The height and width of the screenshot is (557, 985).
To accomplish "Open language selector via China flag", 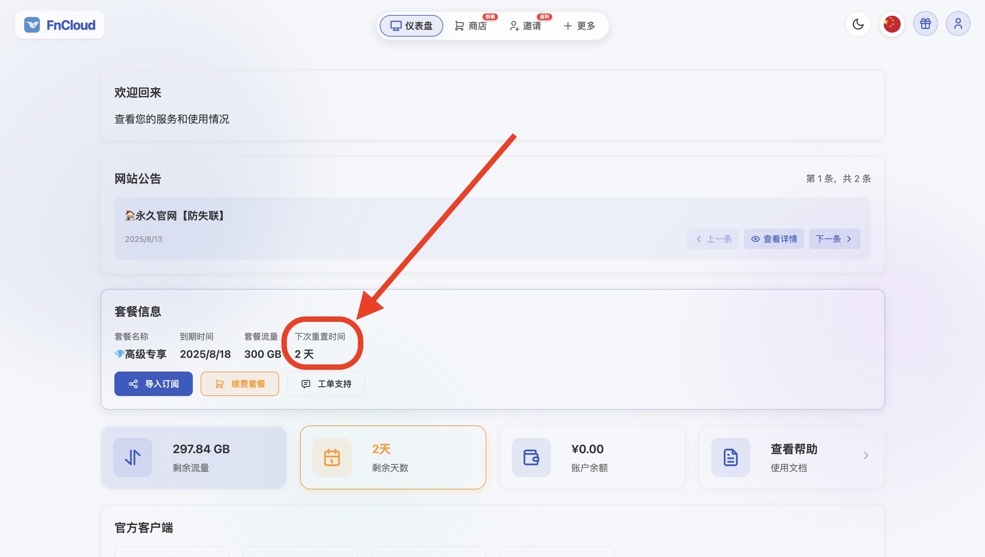I will coord(892,24).
